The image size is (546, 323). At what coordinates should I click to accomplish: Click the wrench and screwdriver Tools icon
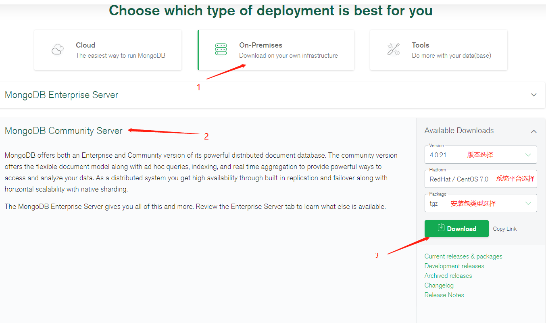point(393,50)
